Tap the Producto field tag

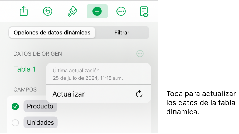point(40,106)
